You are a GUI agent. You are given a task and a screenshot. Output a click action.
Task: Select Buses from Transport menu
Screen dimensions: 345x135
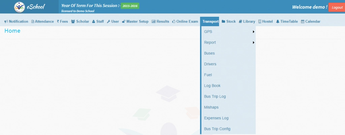(209, 53)
